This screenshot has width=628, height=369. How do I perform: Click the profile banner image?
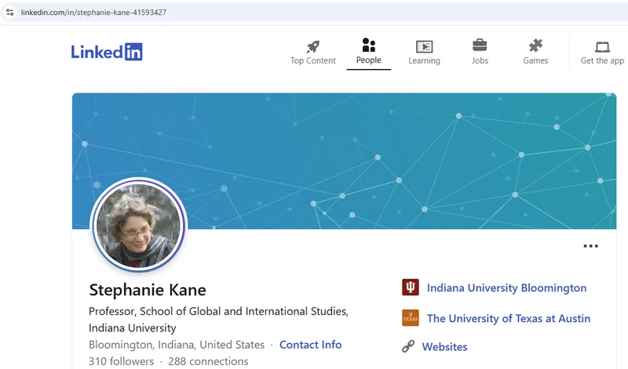pos(344,161)
